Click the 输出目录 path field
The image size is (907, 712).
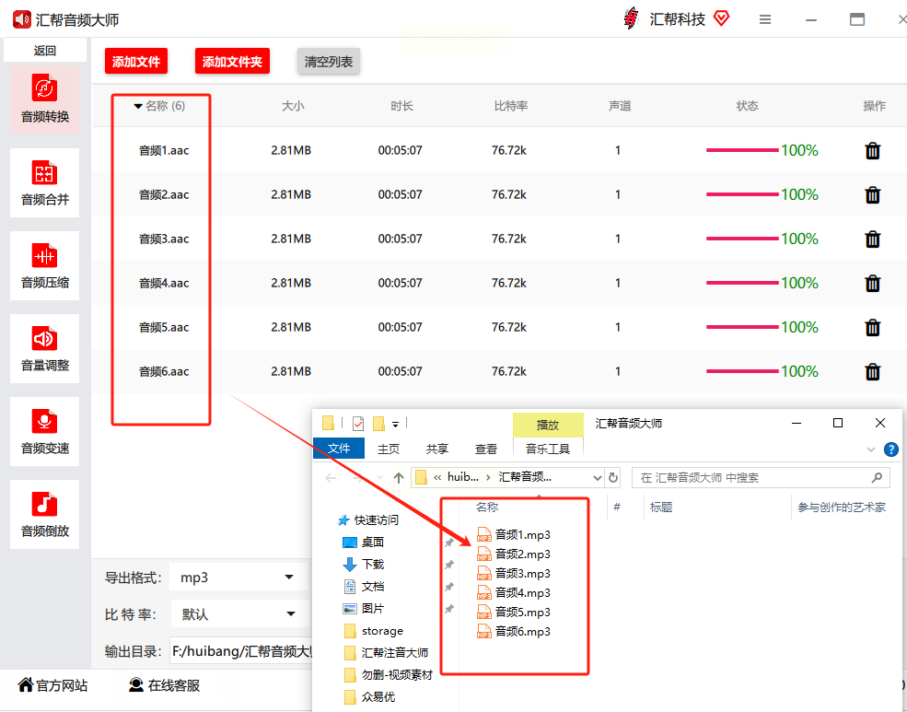click(x=241, y=651)
